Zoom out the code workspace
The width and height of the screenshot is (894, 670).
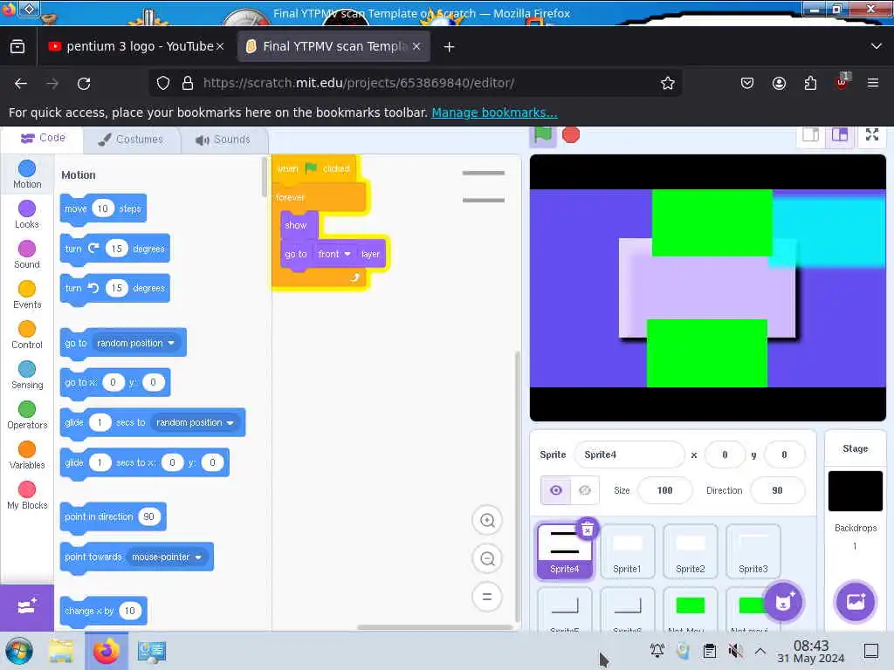pos(487,559)
